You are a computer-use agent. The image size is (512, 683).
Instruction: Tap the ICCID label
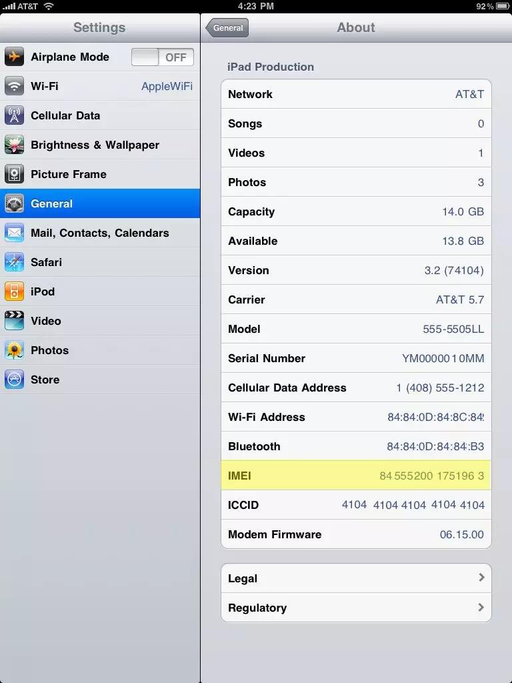pos(243,505)
